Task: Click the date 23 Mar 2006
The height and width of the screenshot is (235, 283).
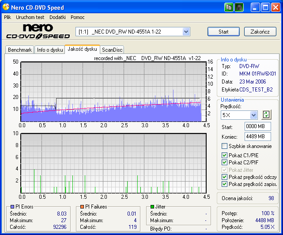Action: [253, 82]
